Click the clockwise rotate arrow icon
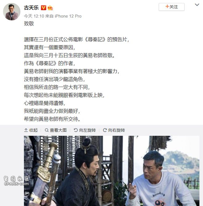 coord(105,130)
